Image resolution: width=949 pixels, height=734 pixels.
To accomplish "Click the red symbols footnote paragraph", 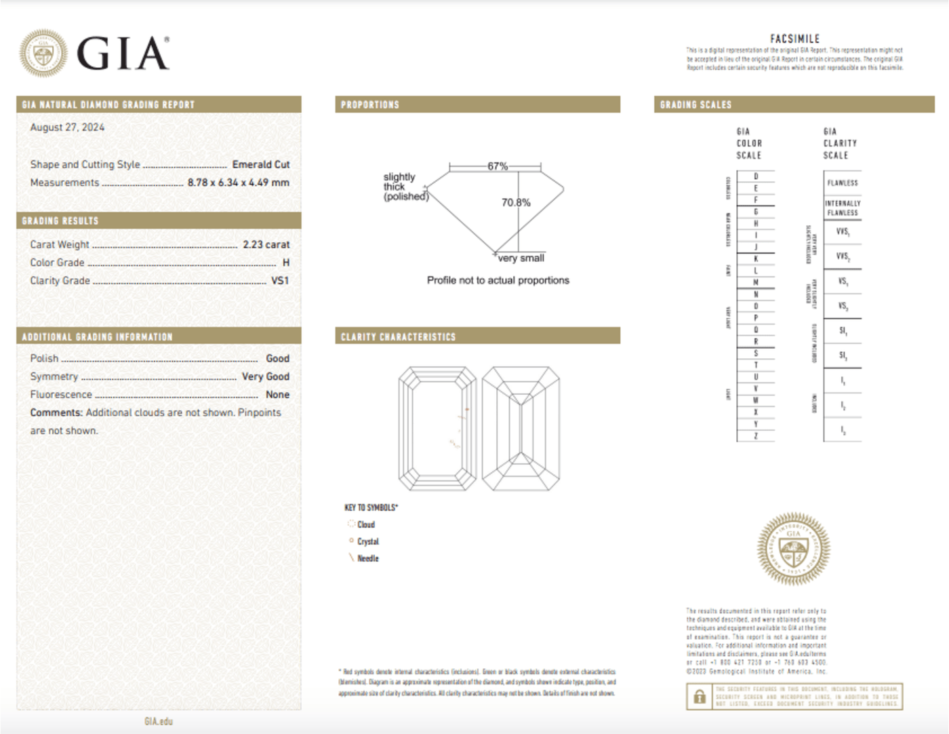I will click(477, 682).
